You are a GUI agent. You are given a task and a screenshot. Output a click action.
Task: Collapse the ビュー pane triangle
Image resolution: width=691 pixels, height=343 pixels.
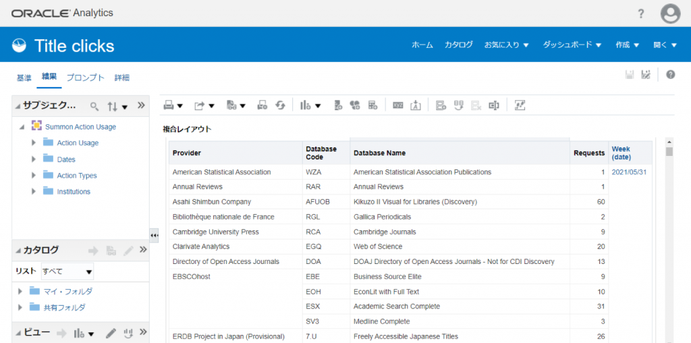(x=18, y=333)
